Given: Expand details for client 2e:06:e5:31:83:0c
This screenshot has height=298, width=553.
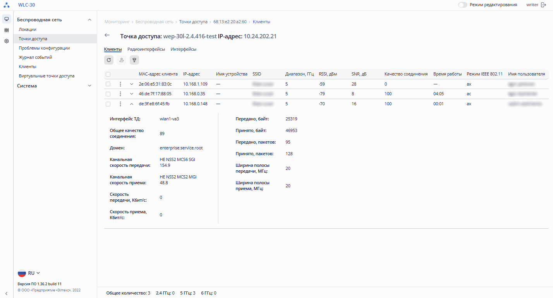Looking at the screenshot, I should tap(131, 84).
